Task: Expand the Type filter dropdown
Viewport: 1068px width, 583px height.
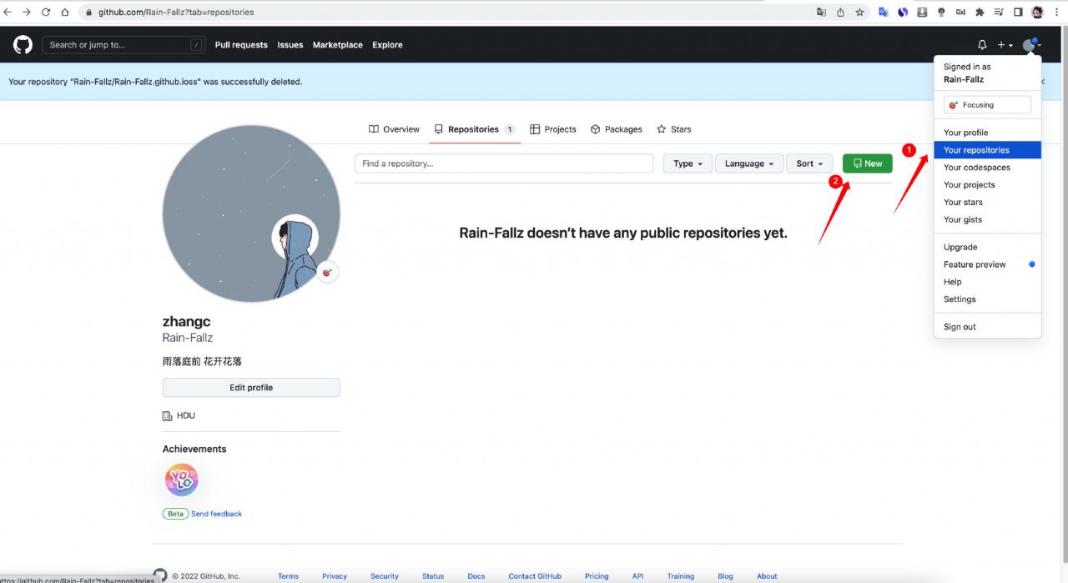Action: (x=688, y=163)
